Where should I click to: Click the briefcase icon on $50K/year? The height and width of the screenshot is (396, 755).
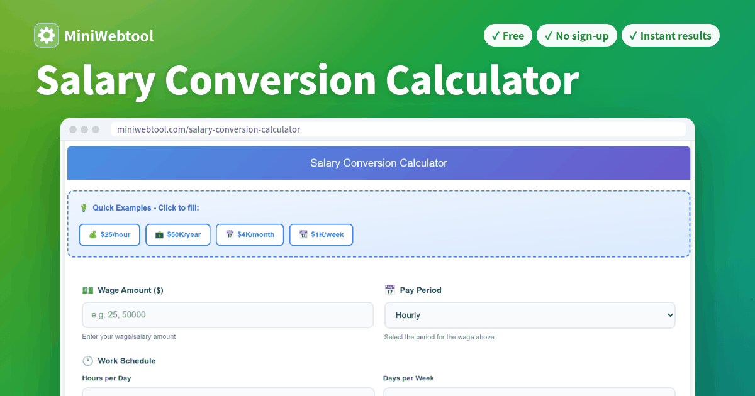[160, 234]
